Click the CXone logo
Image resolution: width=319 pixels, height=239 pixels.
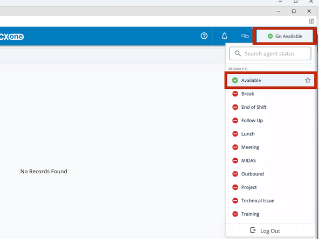pos(12,37)
